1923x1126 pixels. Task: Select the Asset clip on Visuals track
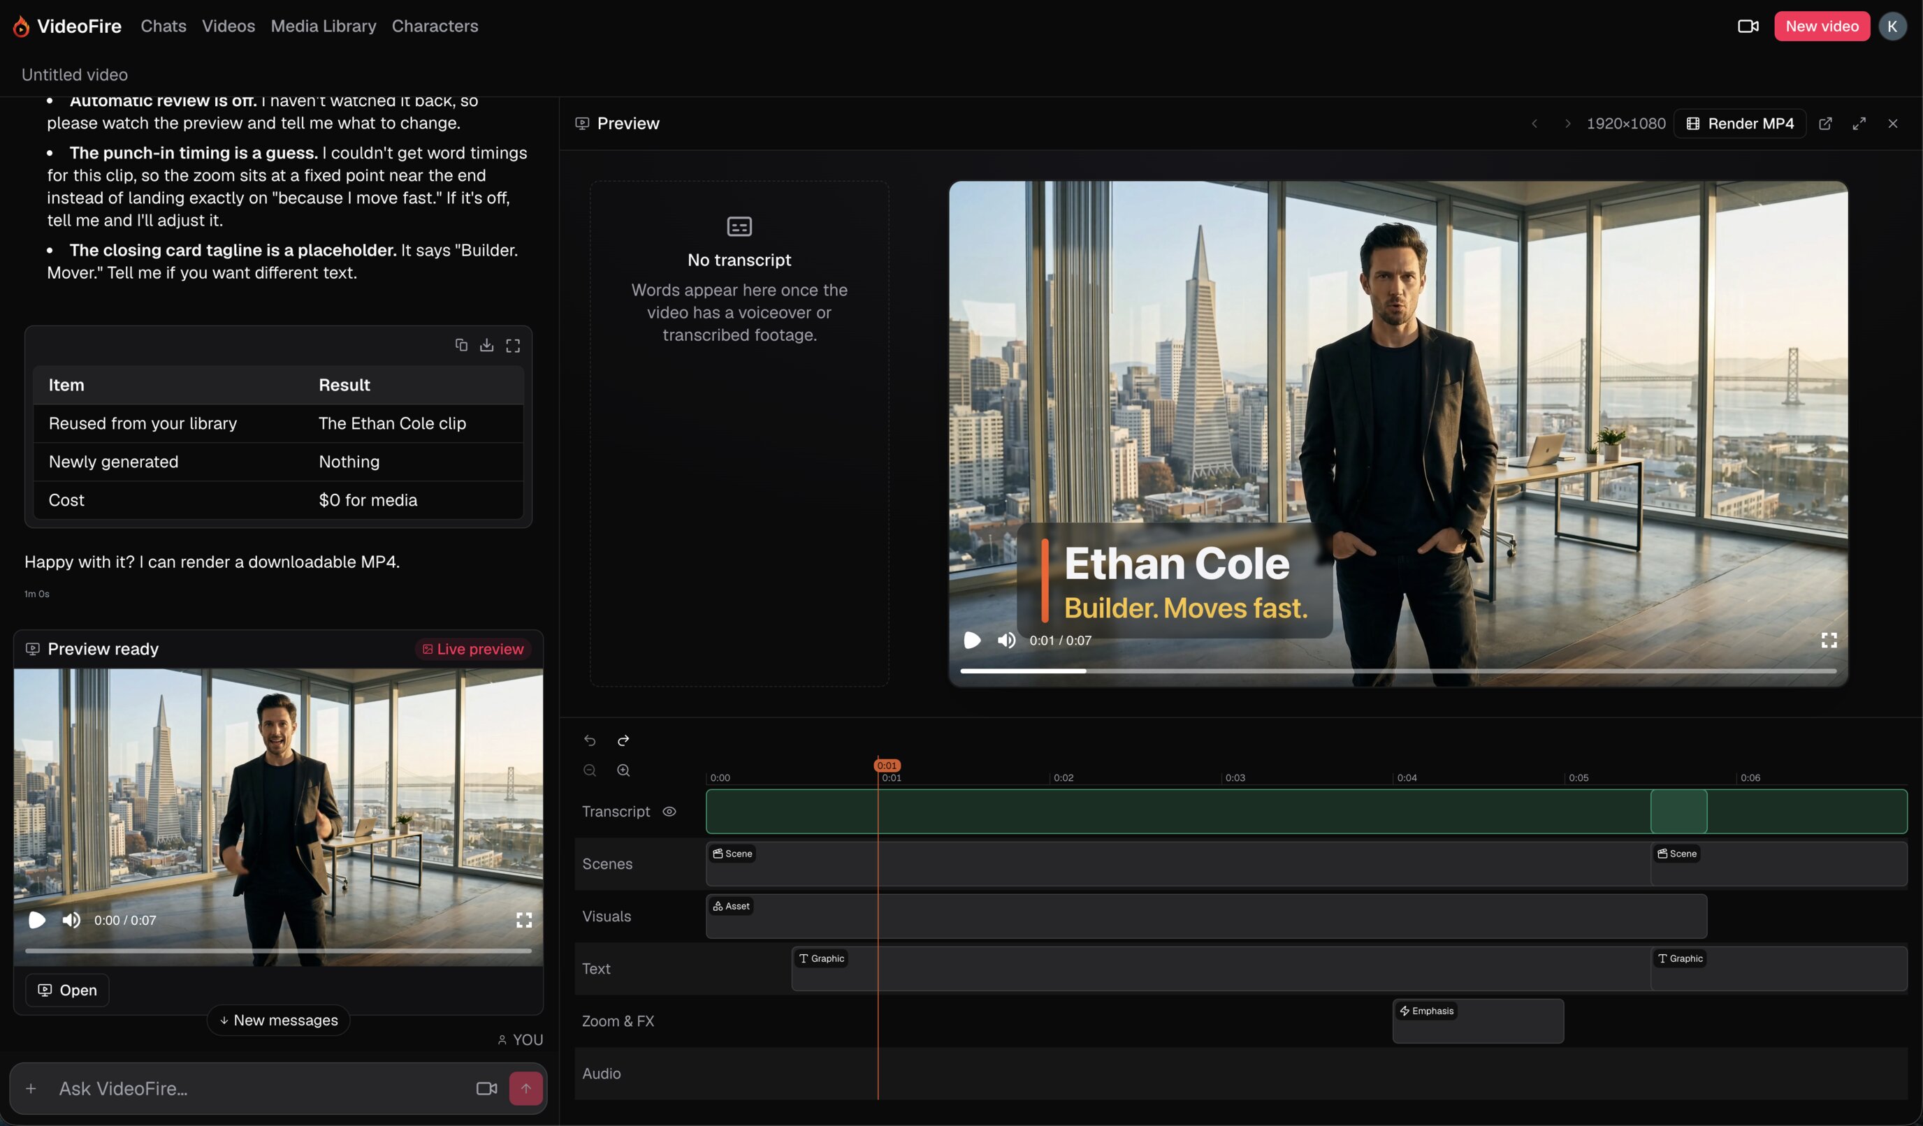pos(1205,917)
